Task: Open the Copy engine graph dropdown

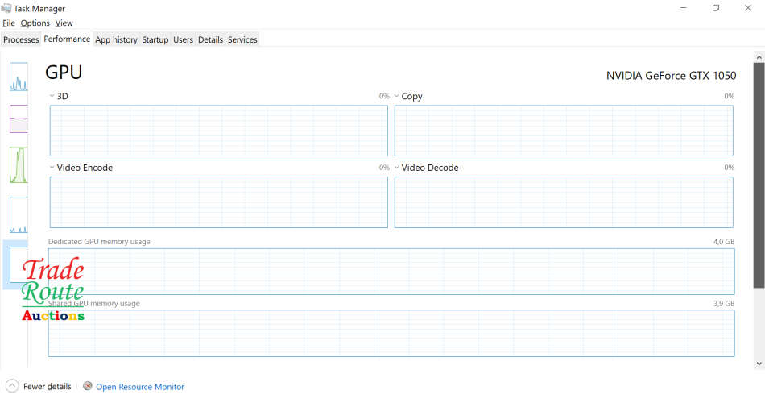Action: pos(397,96)
